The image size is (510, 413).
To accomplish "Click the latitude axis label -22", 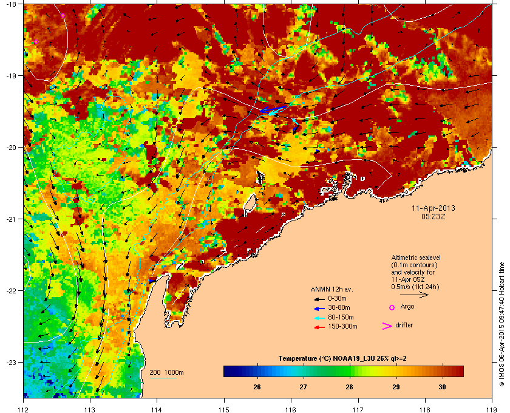I will click(x=11, y=291).
